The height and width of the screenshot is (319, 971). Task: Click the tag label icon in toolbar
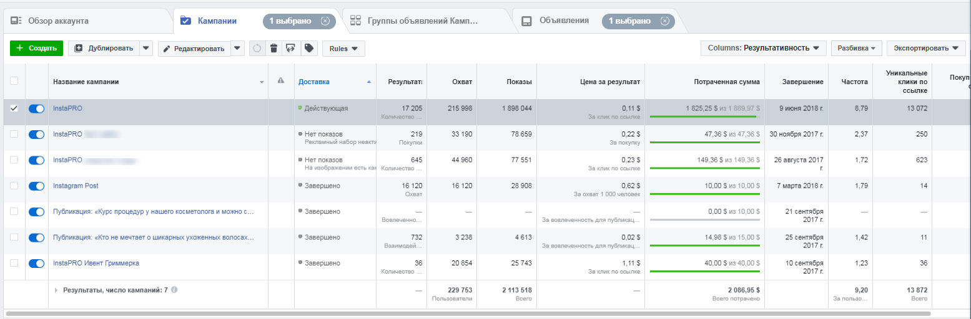308,48
